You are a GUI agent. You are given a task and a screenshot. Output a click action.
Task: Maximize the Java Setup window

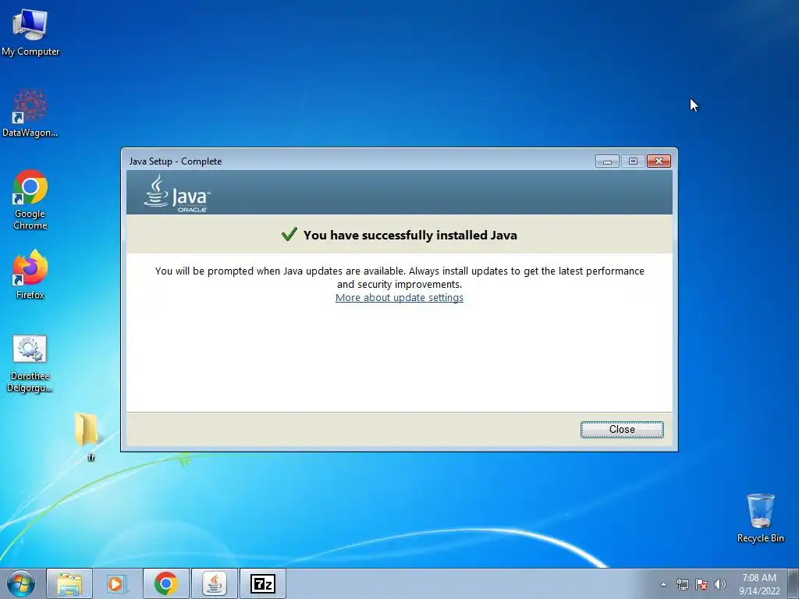(633, 161)
